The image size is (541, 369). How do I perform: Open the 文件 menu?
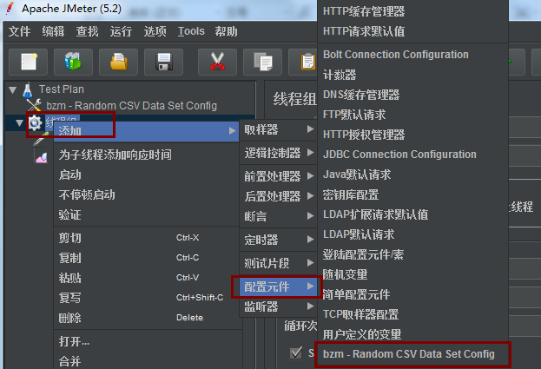tap(19, 31)
